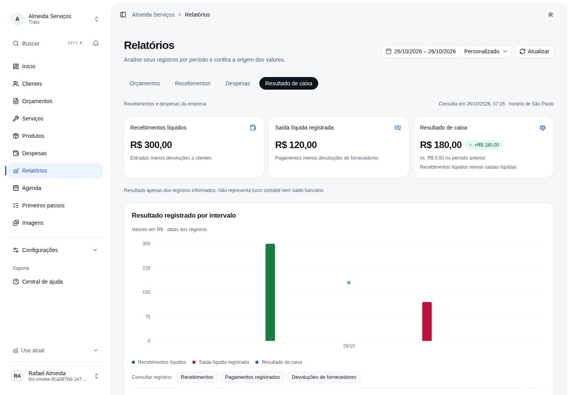Toggle Saída líquida registrada legend swatch

click(x=194, y=362)
